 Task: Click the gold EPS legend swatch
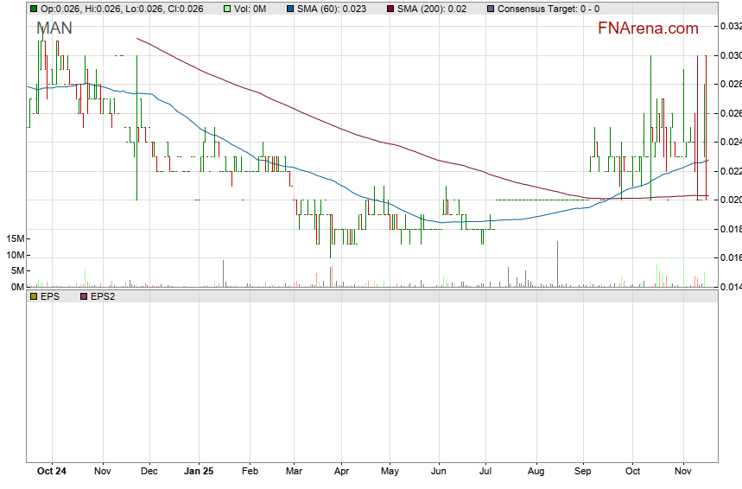34,296
